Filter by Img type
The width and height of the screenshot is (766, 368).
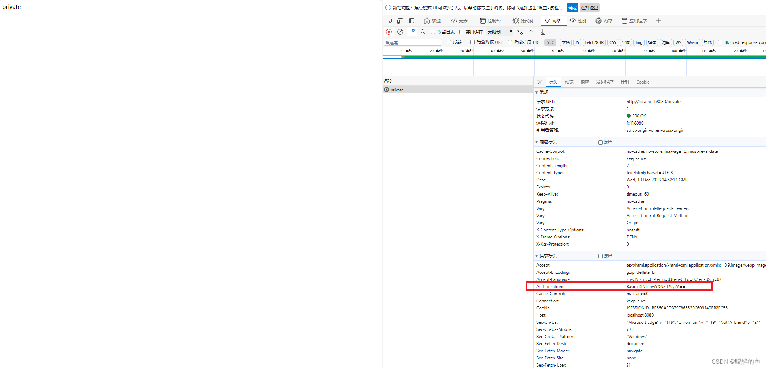pos(639,42)
